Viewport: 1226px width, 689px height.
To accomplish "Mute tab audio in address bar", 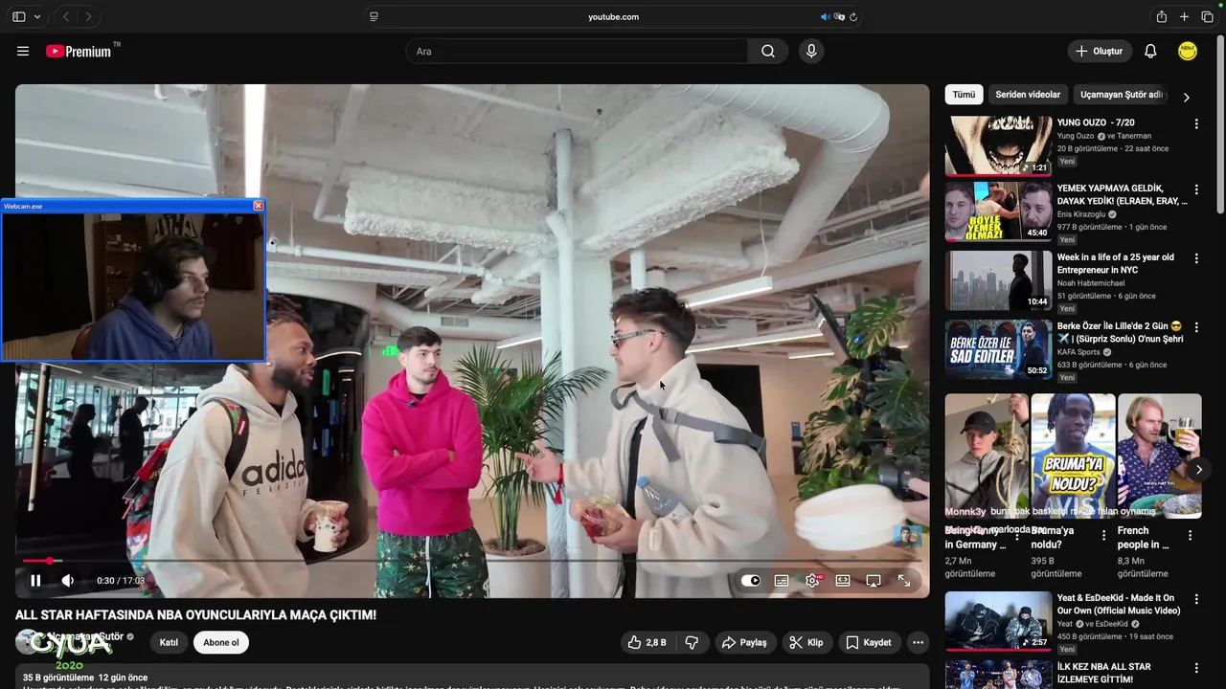I will pos(825,16).
